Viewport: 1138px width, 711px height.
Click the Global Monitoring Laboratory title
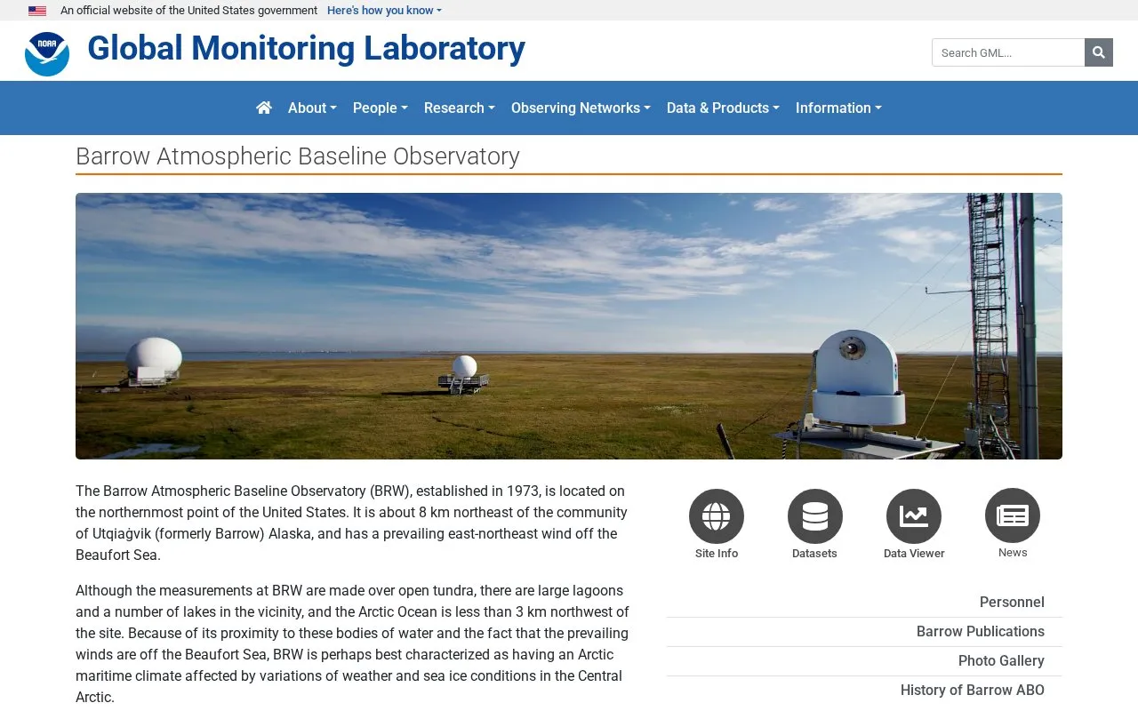point(306,49)
